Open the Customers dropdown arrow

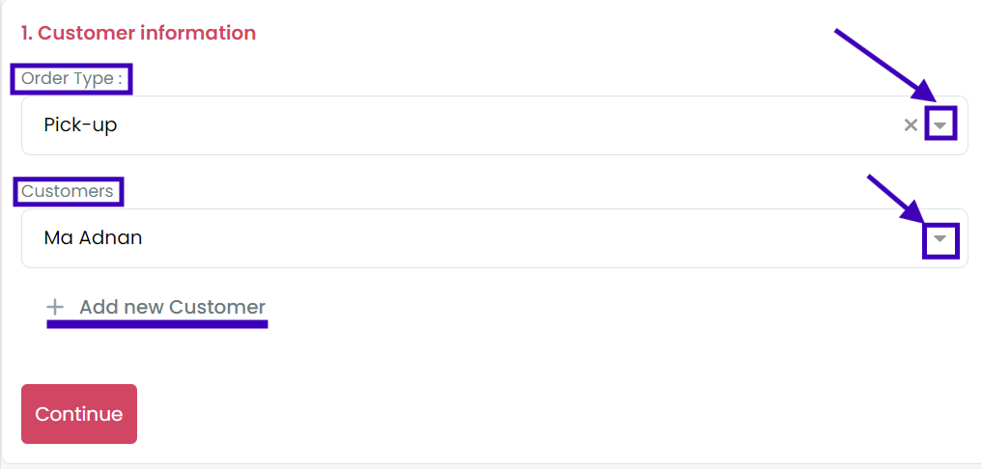coord(940,238)
